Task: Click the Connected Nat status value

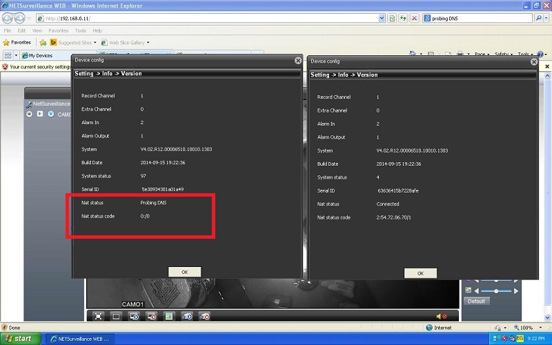Action: 388,204
